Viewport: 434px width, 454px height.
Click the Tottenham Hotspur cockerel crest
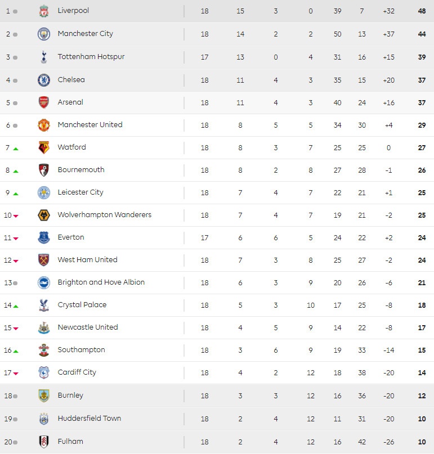pos(43,57)
